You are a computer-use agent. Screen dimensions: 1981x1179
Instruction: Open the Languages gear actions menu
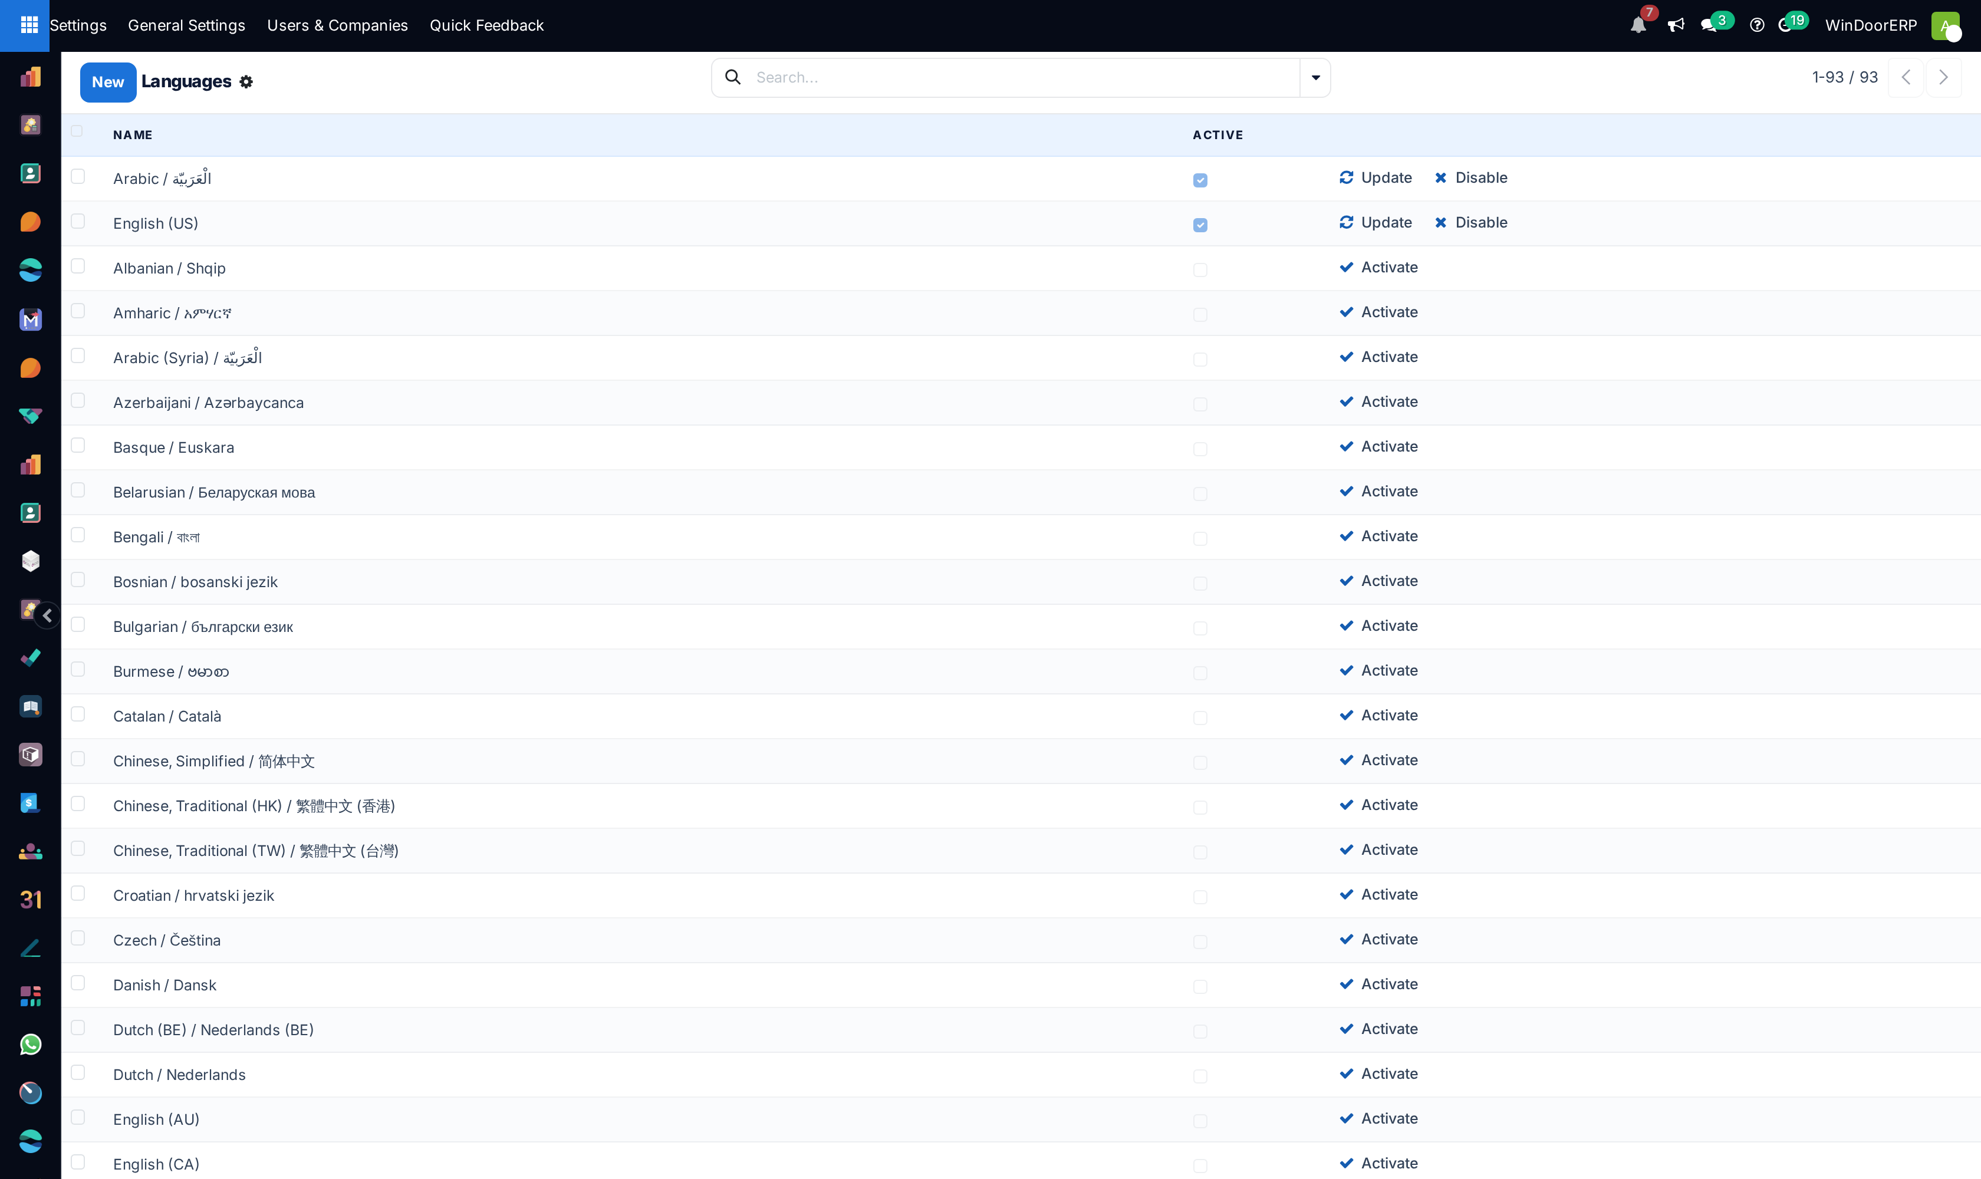point(246,82)
